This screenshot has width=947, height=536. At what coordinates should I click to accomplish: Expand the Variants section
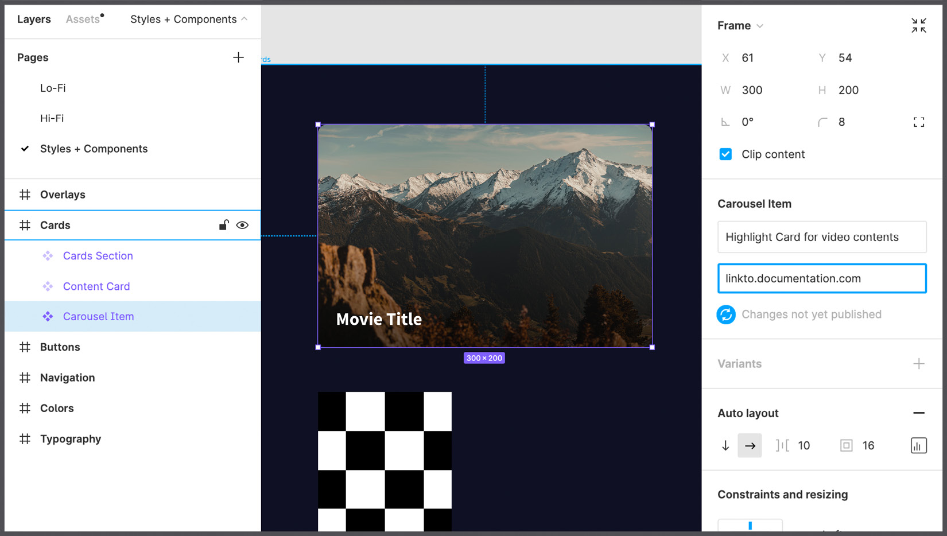click(740, 363)
